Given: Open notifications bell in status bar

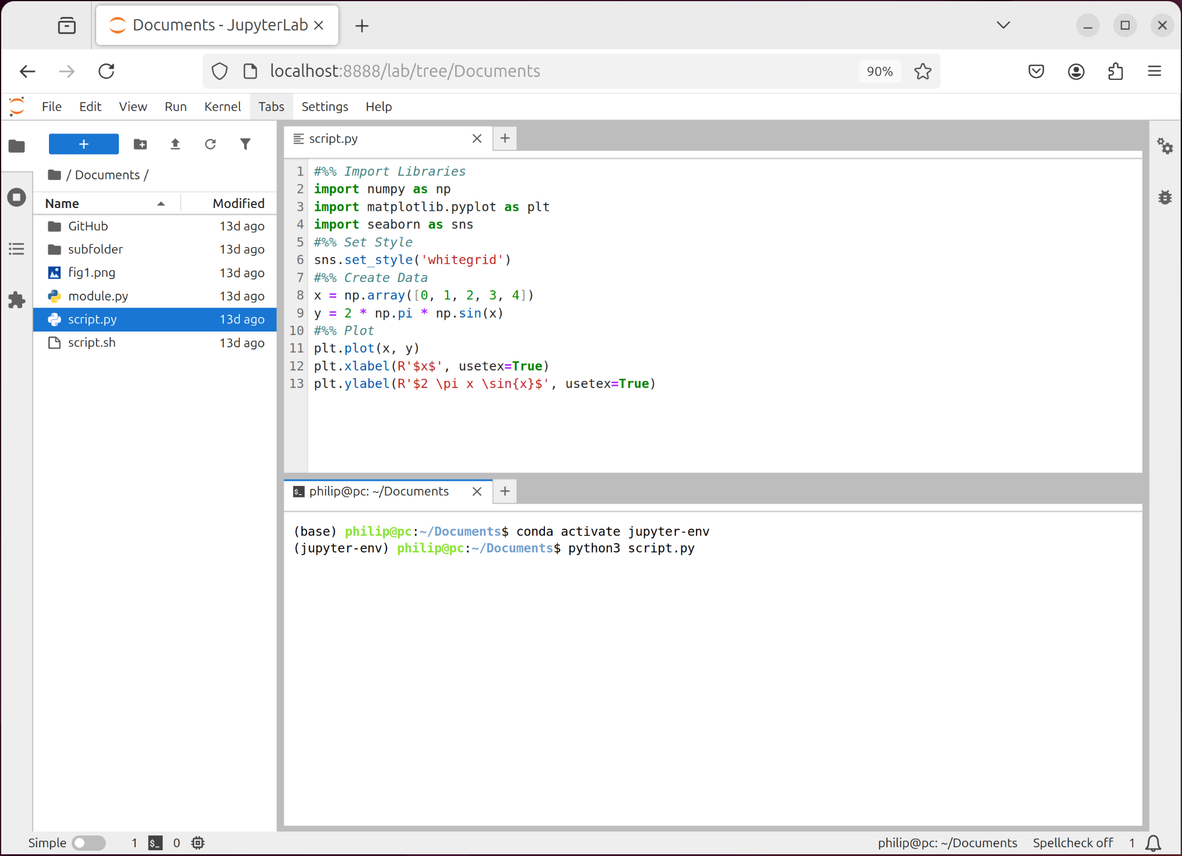Looking at the screenshot, I should (1153, 843).
